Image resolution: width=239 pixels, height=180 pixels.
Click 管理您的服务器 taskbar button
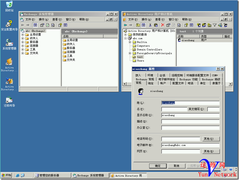(x=52, y=175)
